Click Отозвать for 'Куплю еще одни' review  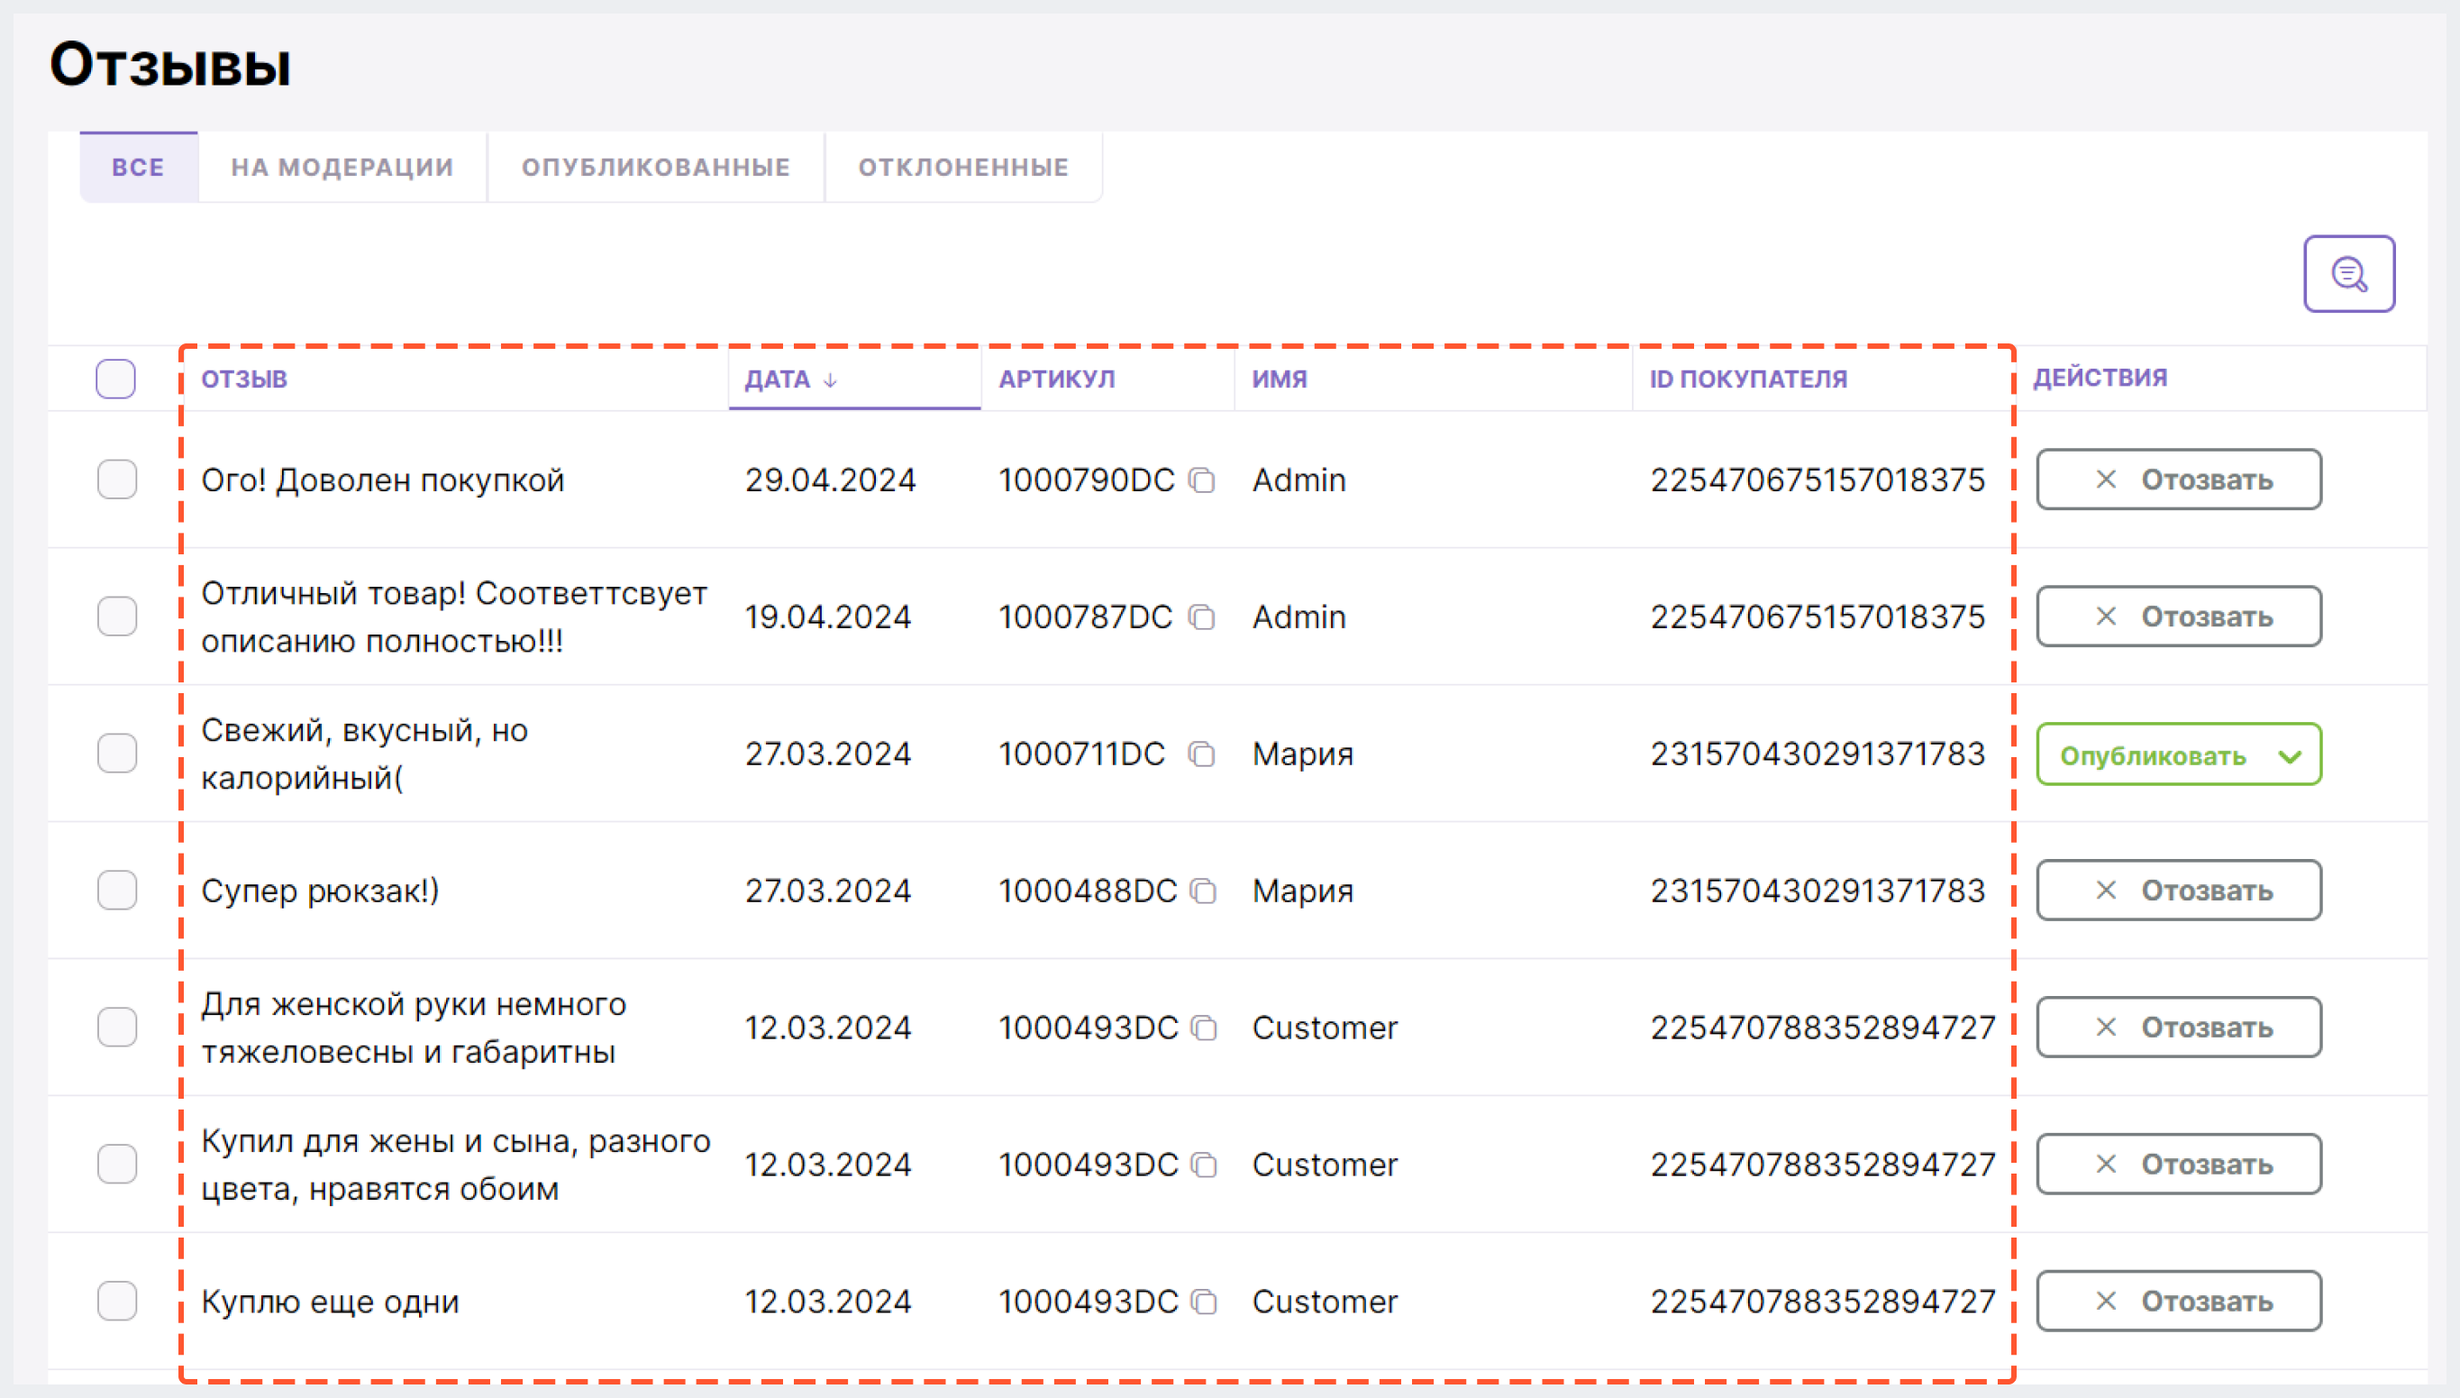pos(2179,1302)
